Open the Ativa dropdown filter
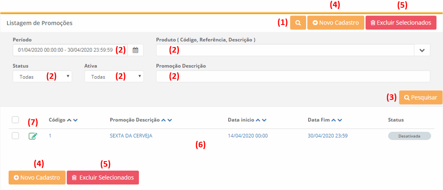Image resolution: width=443 pixels, height=190 pixels. [x=114, y=77]
